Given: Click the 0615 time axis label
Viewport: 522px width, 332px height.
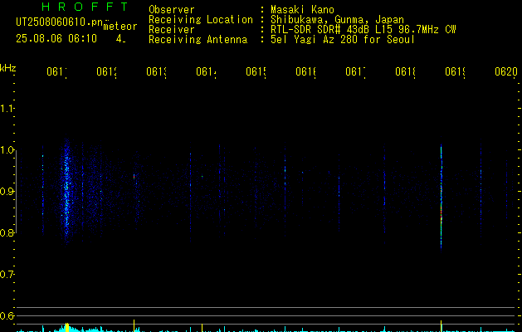Looking at the screenshot, I should [x=256, y=71].
